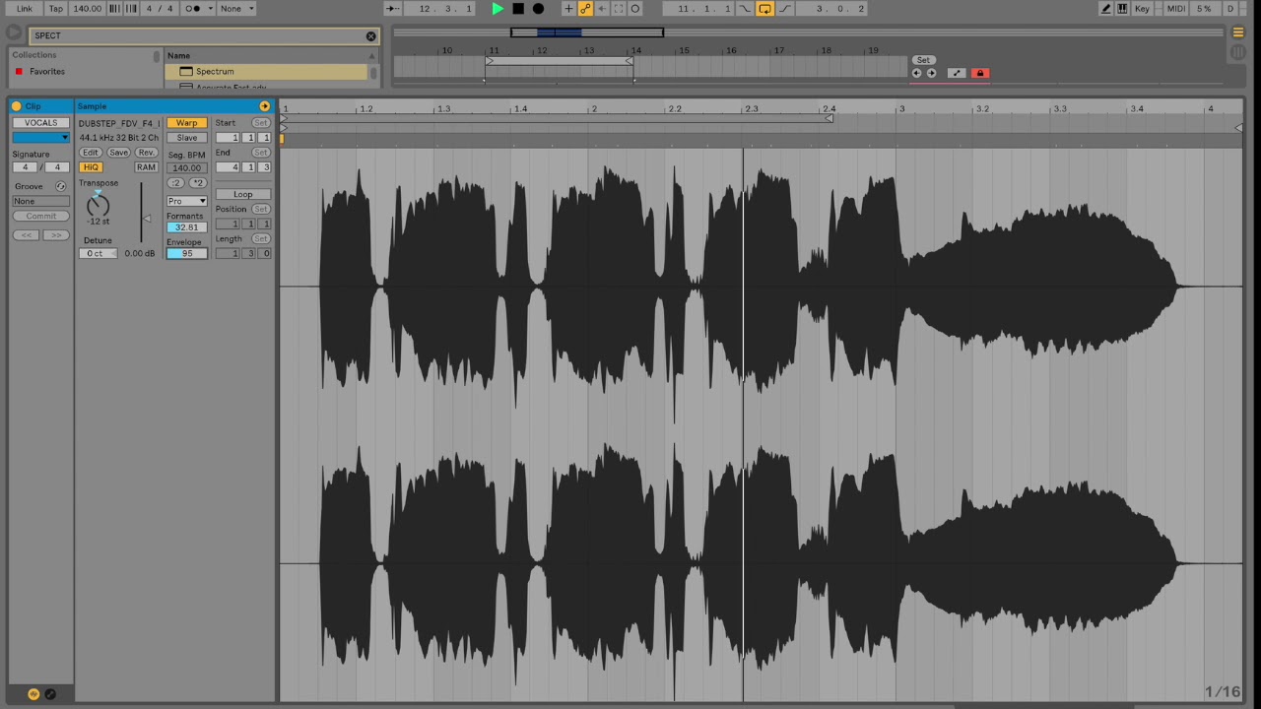The image size is (1261, 709).
Task: Clear the SPECT search field
Action: point(370,36)
